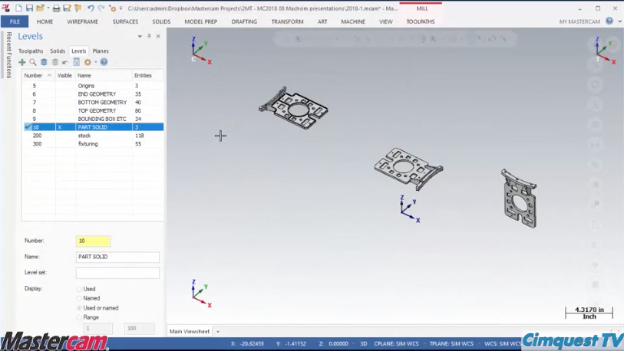Click the ribbon help question mark icon
Image resolution: width=624 pixels, height=351 pixels.
609,21
